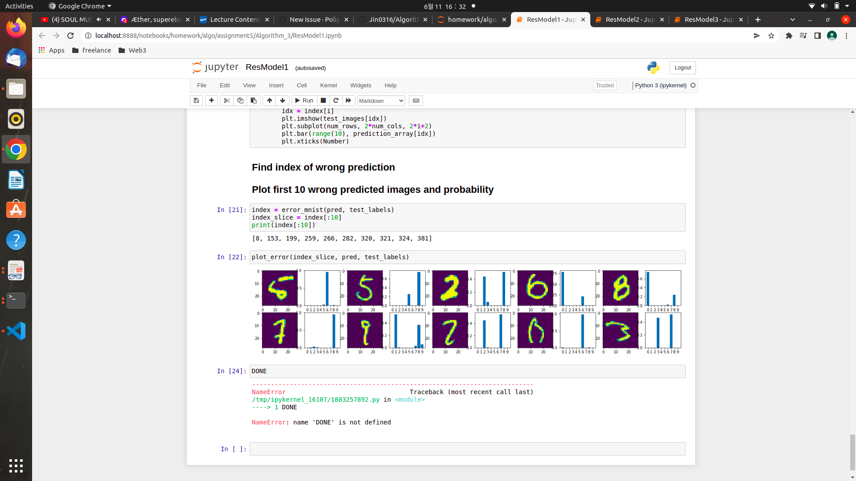Image resolution: width=856 pixels, height=481 pixels.
Task: Paste cells below with the clipboard icon
Action: point(254,101)
